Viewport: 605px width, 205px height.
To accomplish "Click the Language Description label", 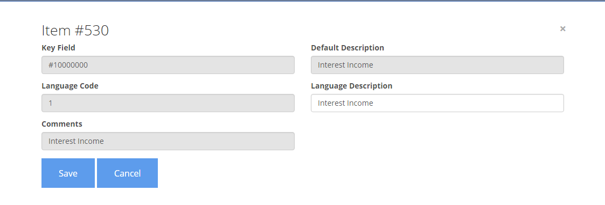I will [x=351, y=86].
